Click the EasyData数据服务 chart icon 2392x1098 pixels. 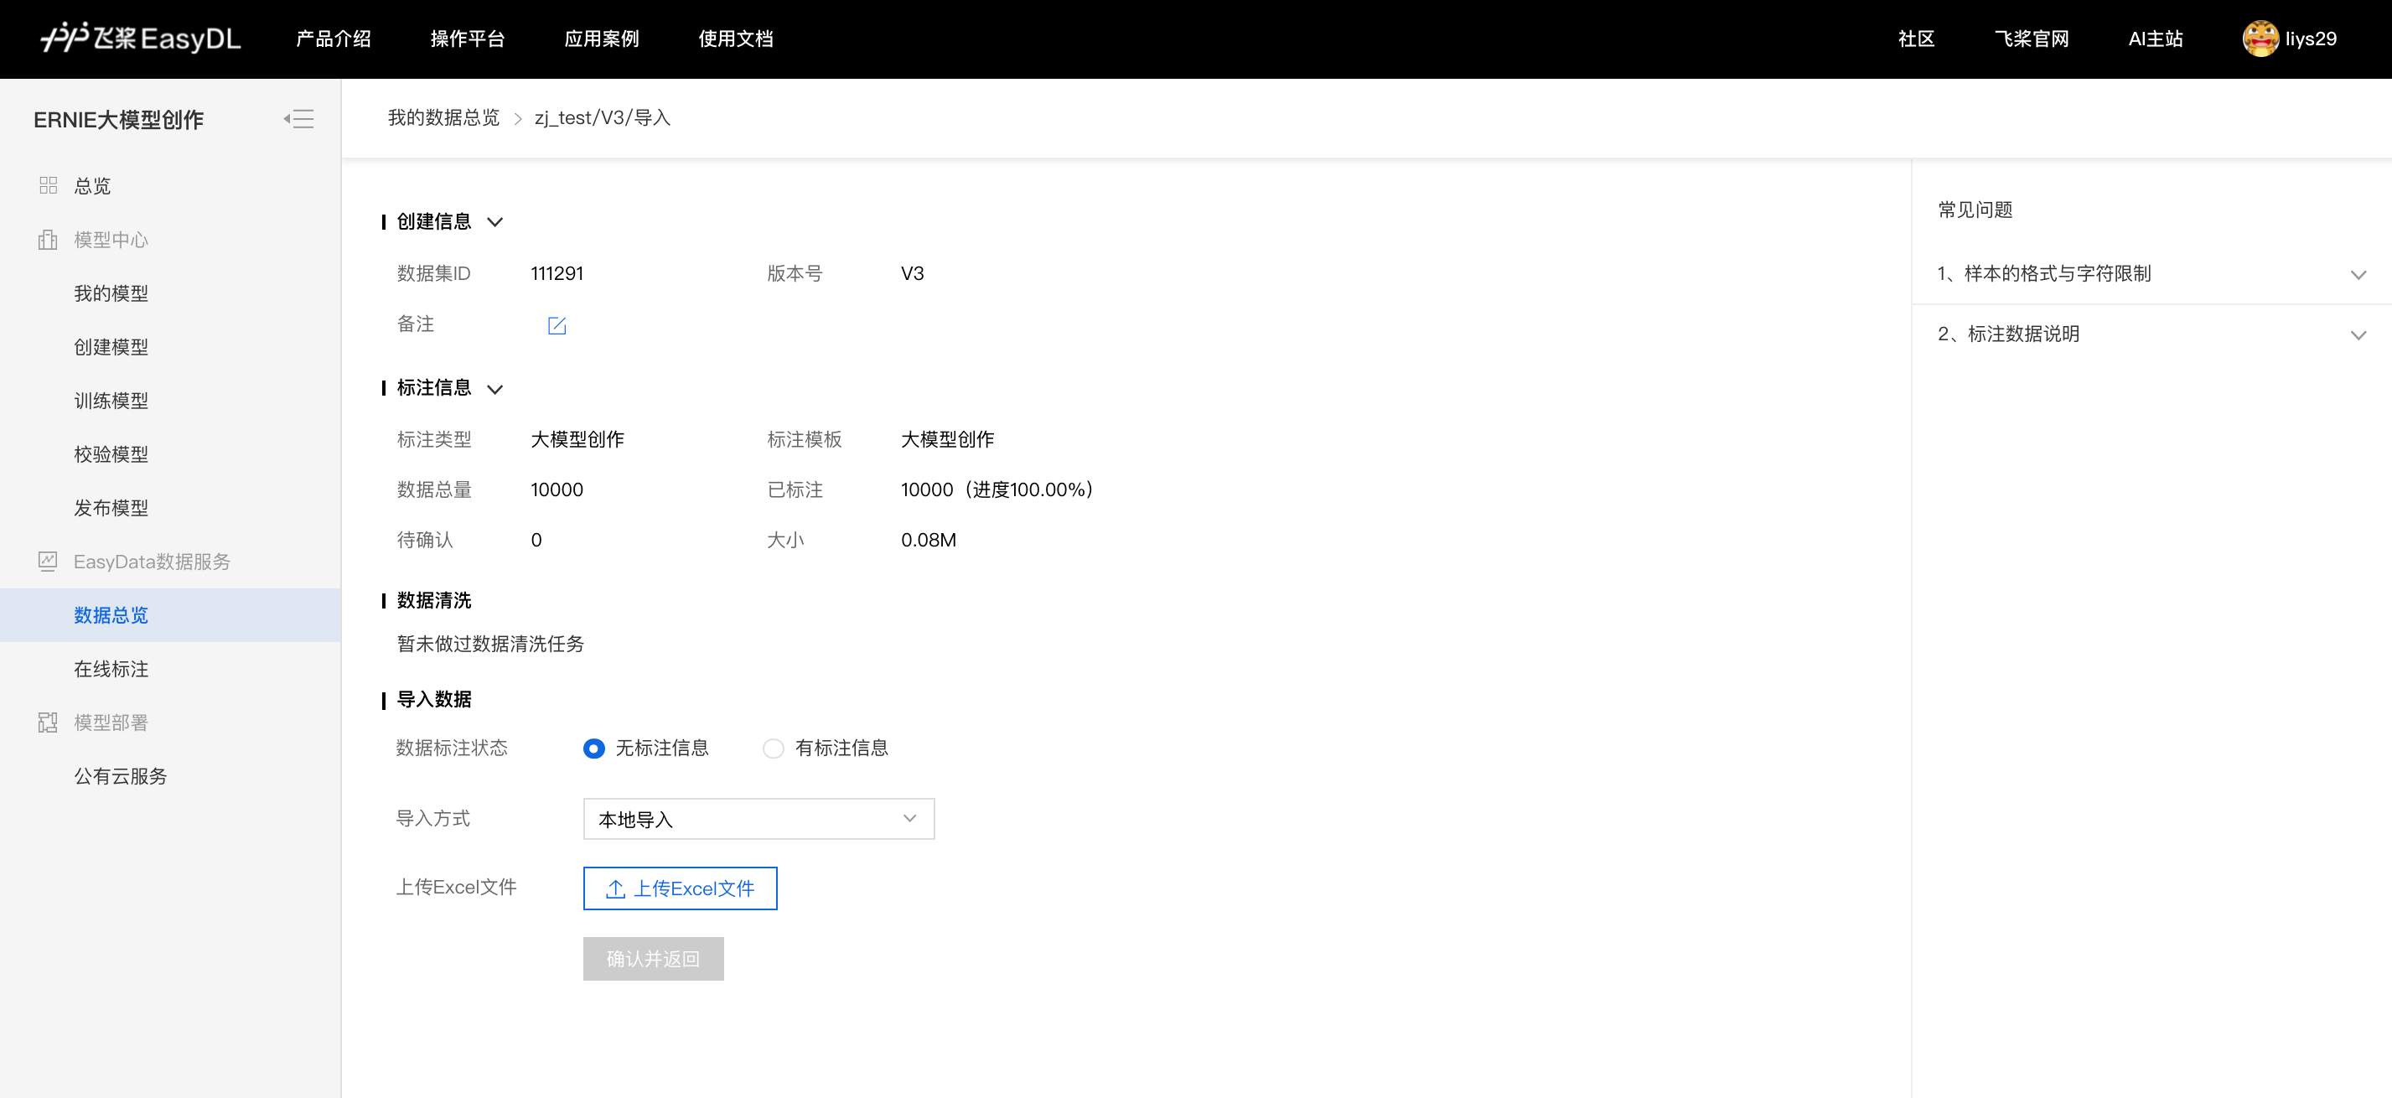pyautogui.click(x=49, y=561)
